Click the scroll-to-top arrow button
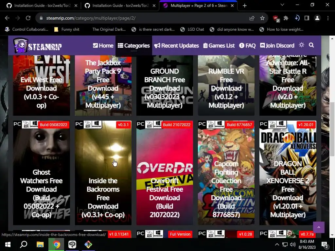The width and height of the screenshot is (335, 251). [x=319, y=227]
